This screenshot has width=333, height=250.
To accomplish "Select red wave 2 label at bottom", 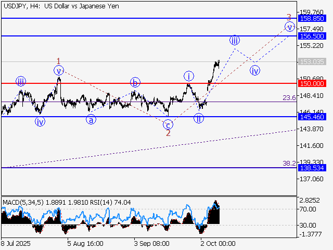I will tap(168, 133).
